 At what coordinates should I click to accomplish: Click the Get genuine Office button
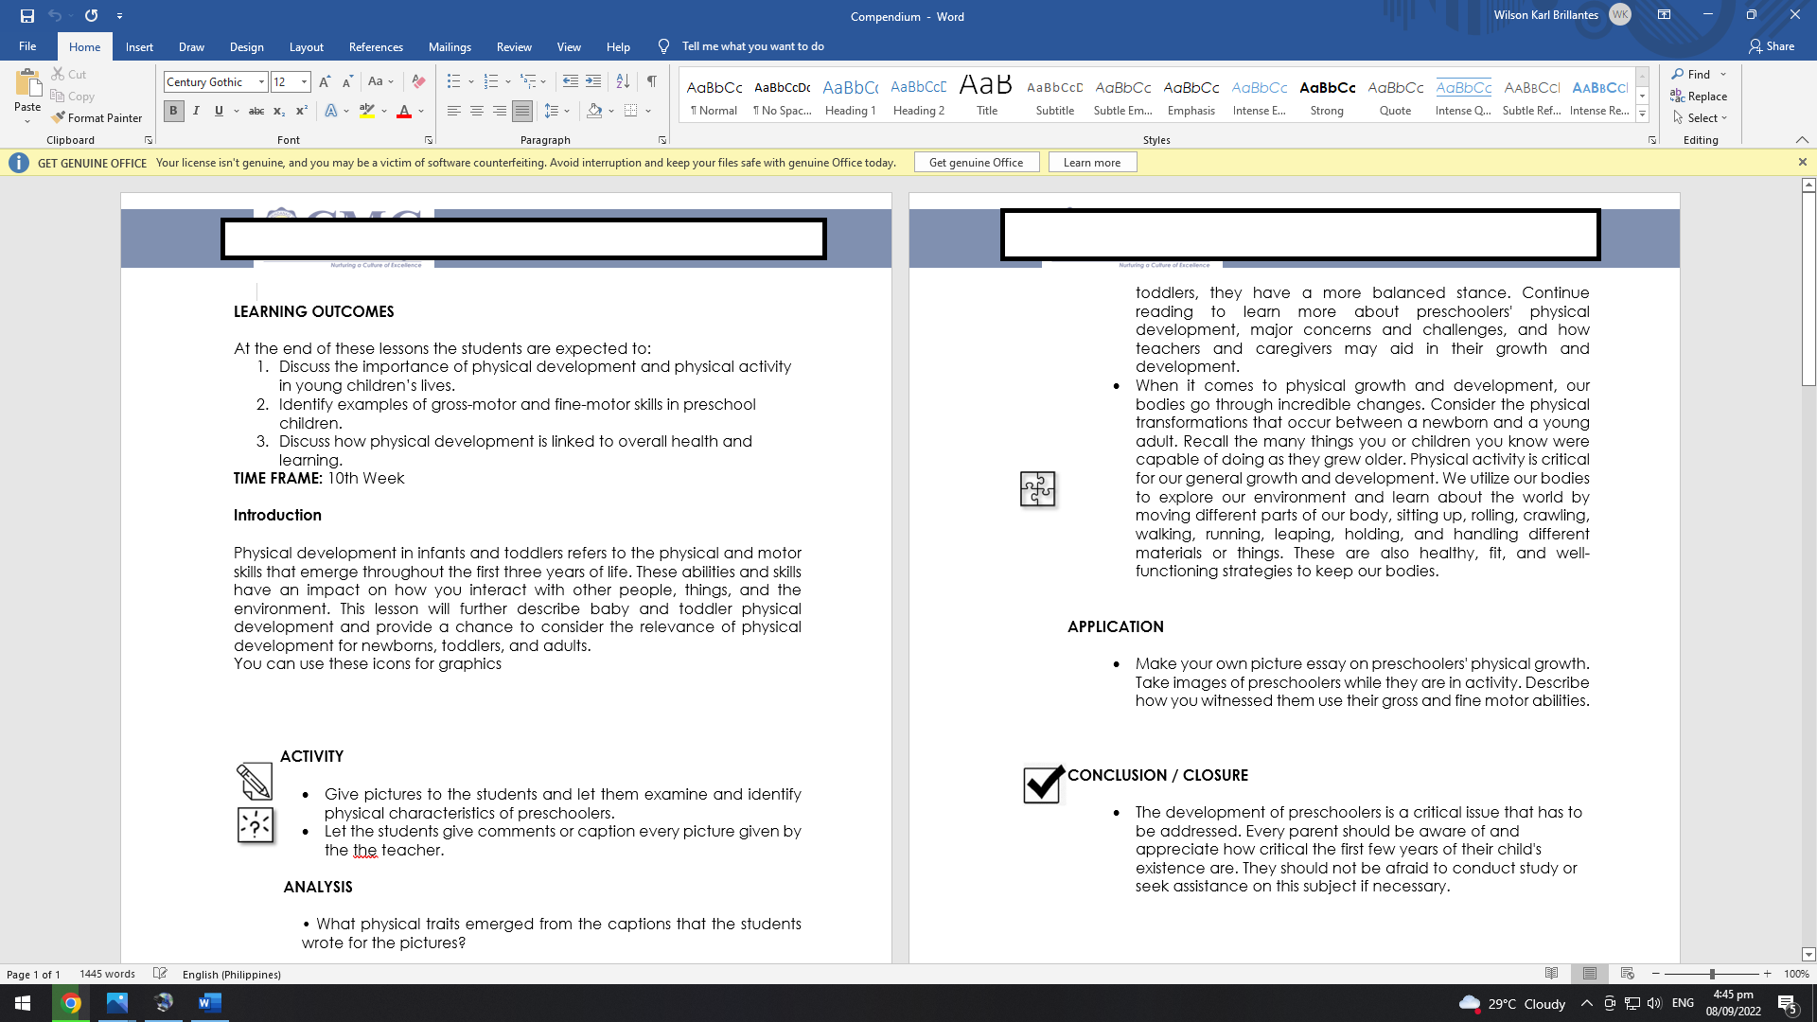click(x=976, y=163)
